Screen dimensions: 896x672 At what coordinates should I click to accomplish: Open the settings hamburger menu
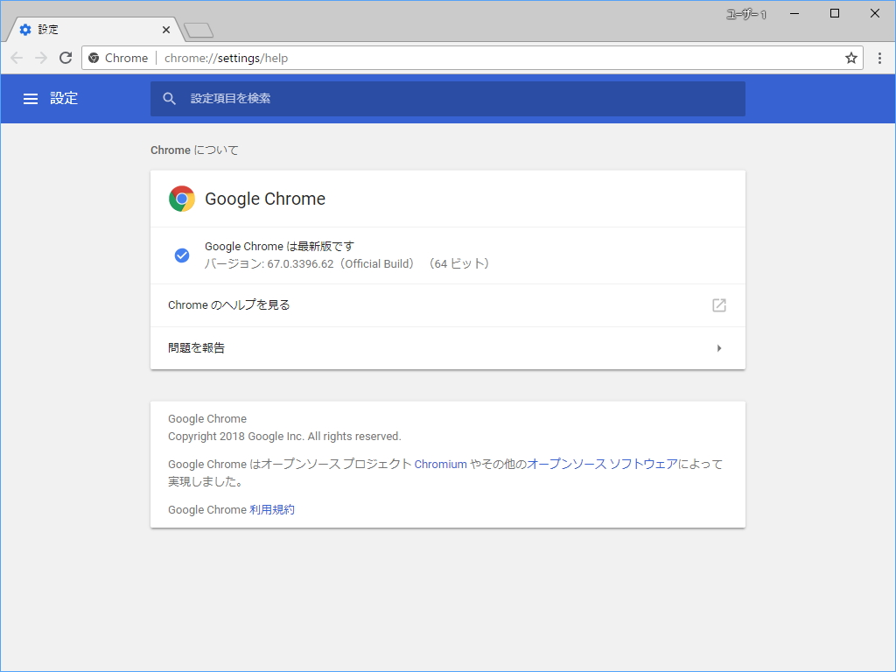31,99
